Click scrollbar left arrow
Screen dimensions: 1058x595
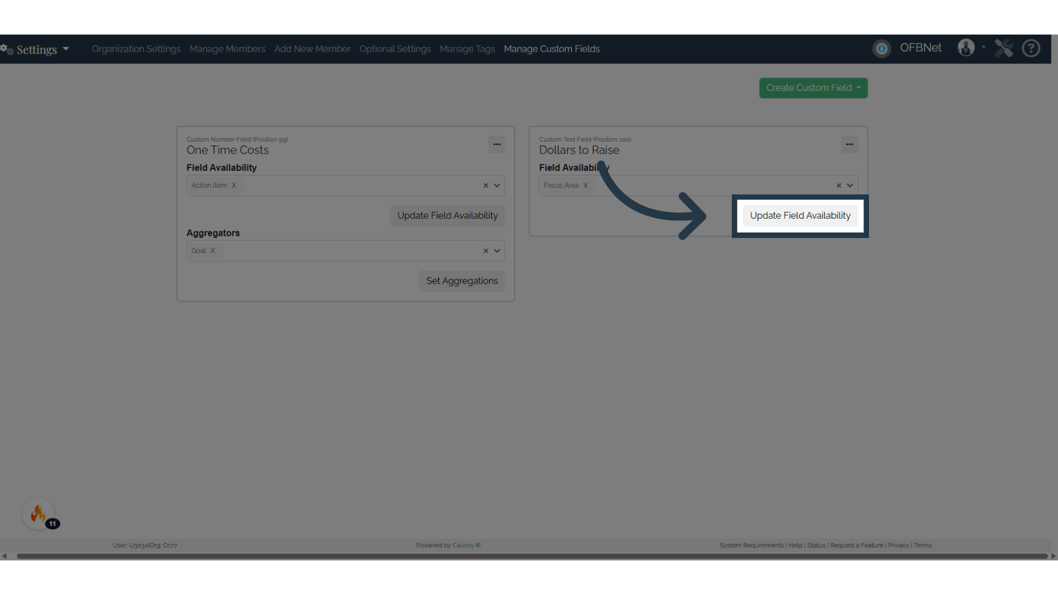[4, 556]
